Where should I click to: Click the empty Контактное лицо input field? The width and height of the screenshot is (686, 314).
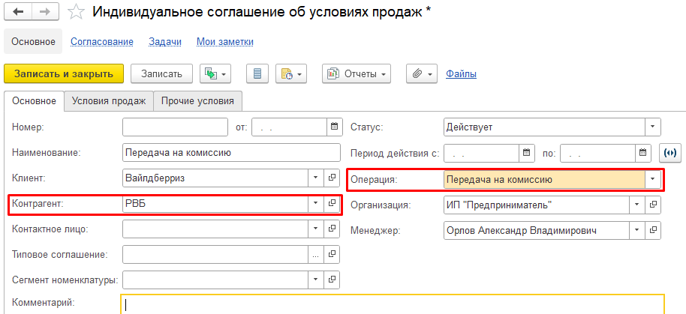[215, 229]
